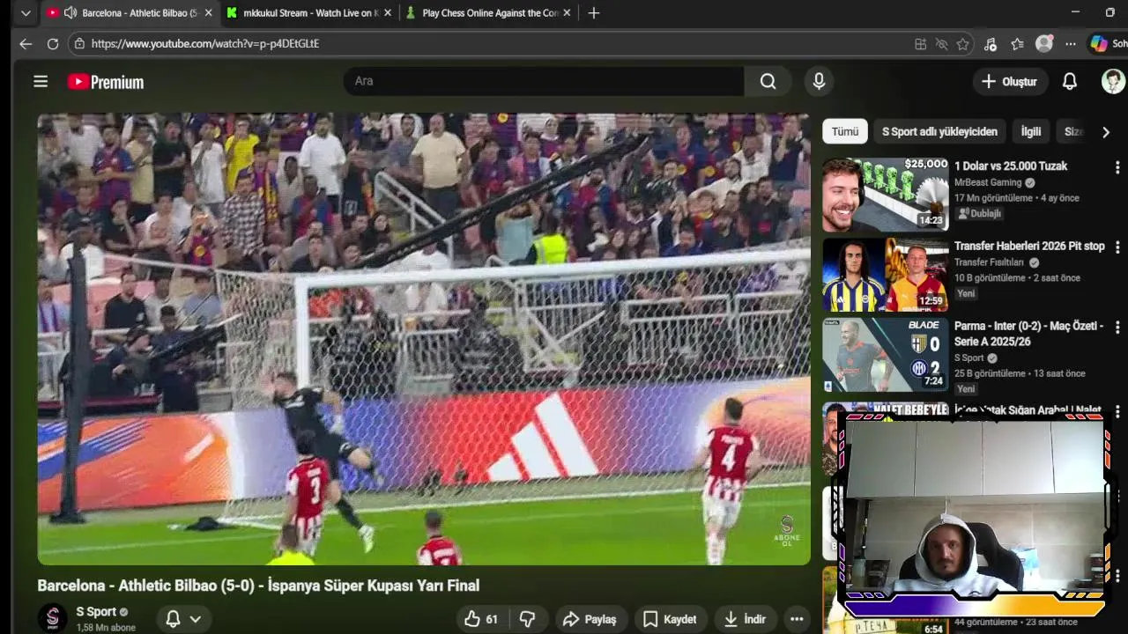Open MrBeast Gaming channel link
The width and height of the screenshot is (1128, 634).
[988, 182]
